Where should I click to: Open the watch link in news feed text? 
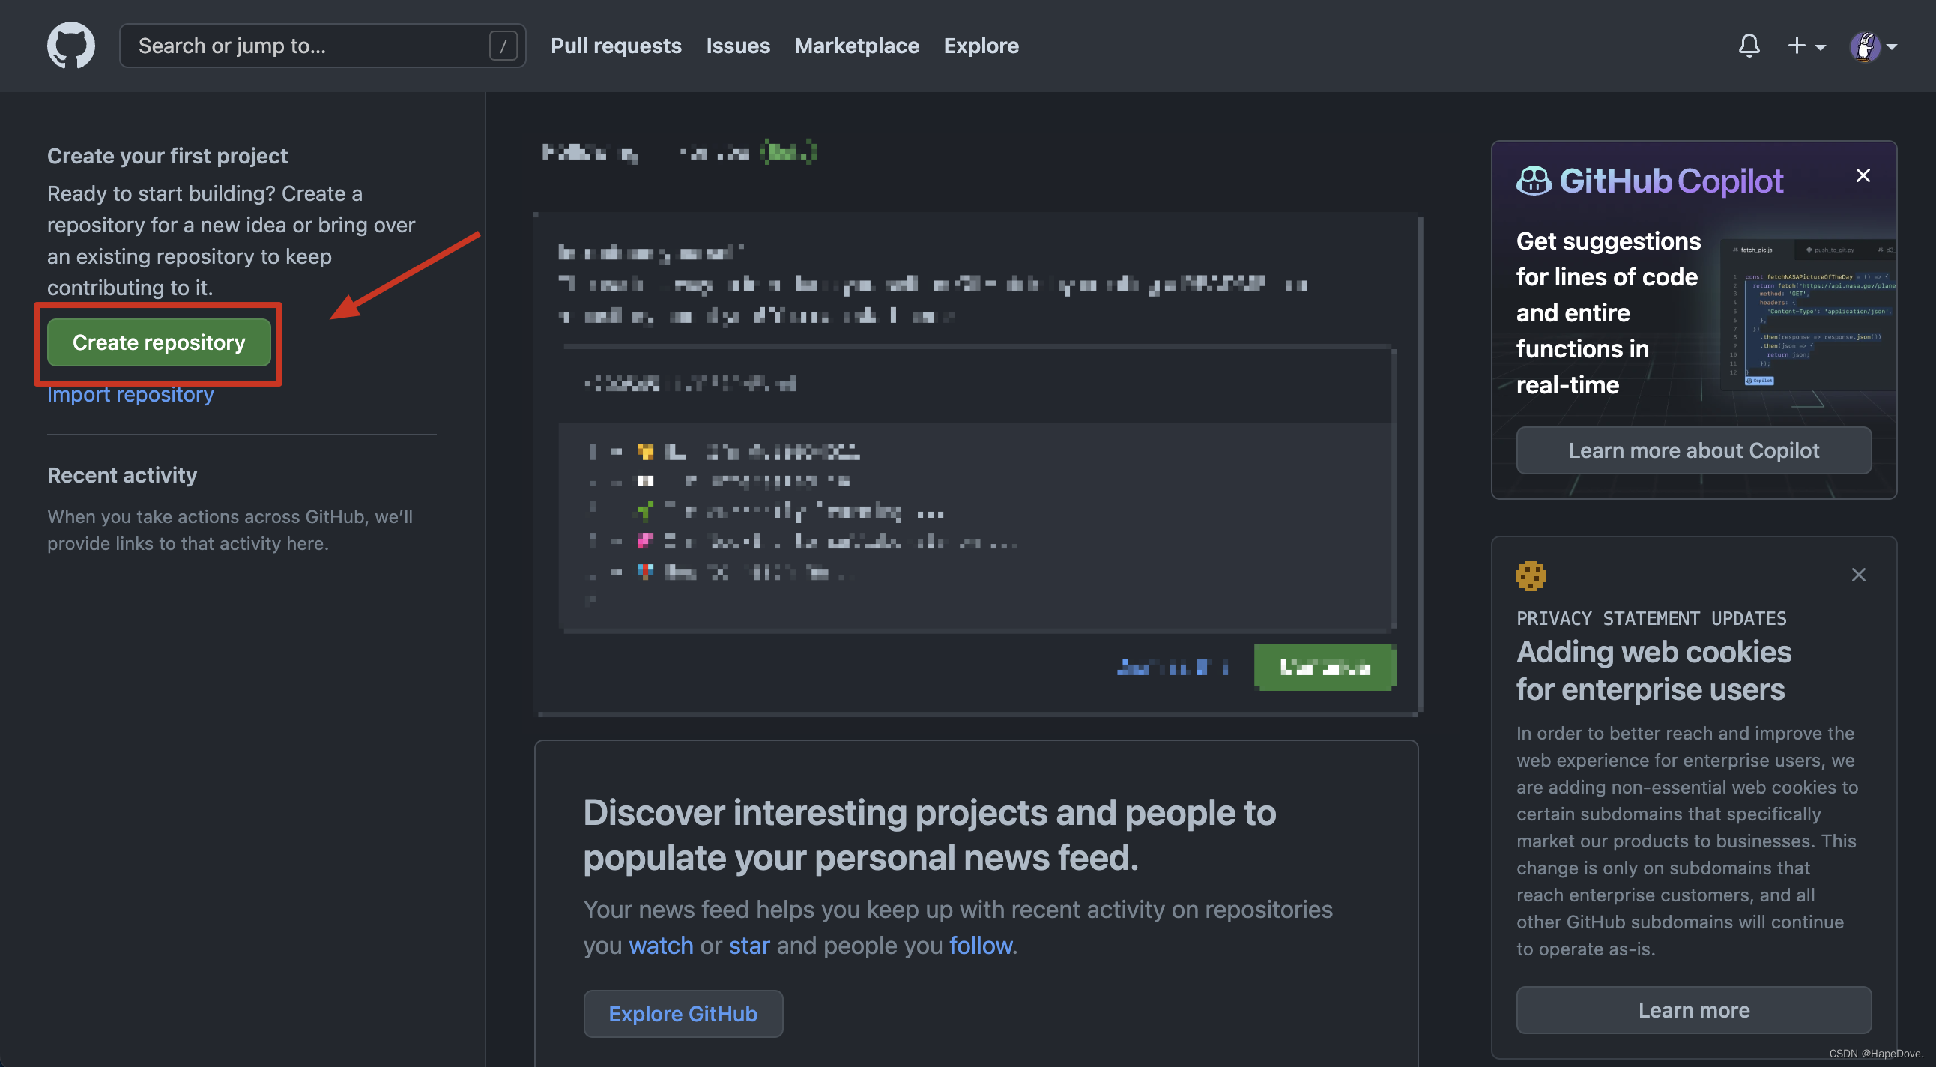[661, 945]
